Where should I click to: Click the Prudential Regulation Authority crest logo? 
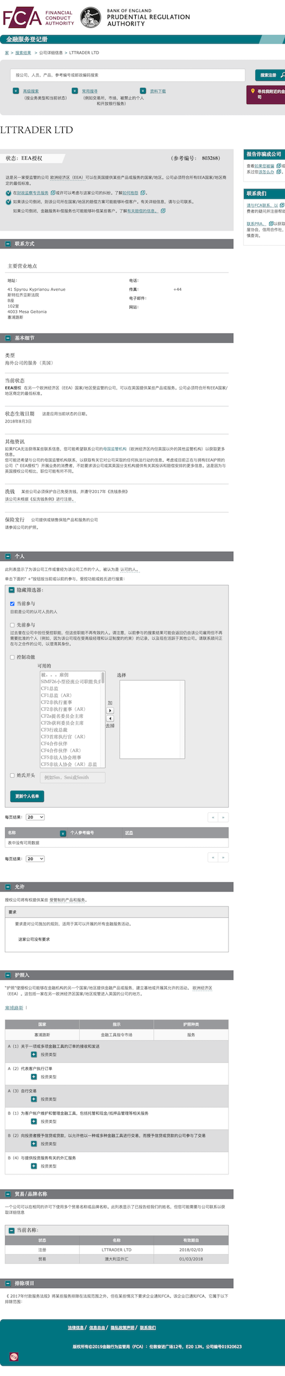pos(90,18)
